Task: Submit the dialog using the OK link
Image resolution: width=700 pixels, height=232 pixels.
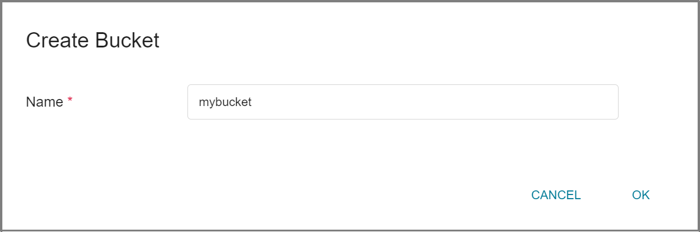Action: [x=641, y=195]
